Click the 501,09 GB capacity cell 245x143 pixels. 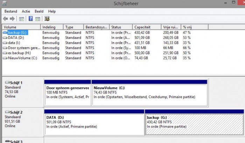142,38
